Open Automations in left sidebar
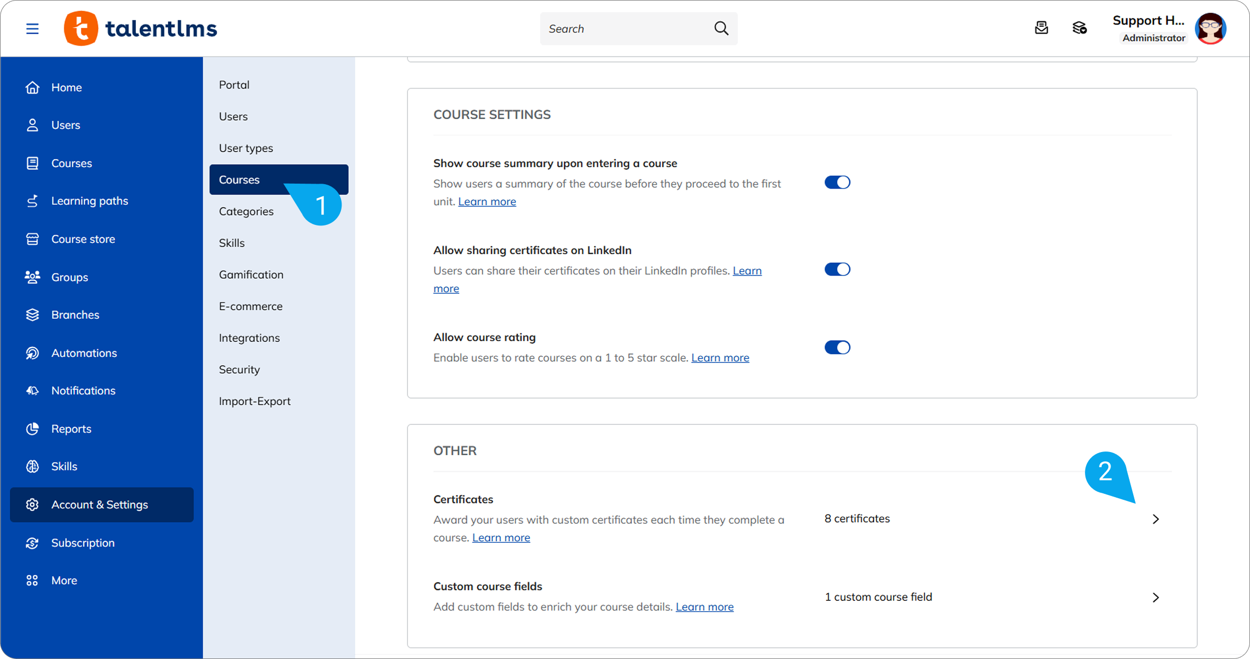This screenshot has height=659, width=1250. point(84,353)
